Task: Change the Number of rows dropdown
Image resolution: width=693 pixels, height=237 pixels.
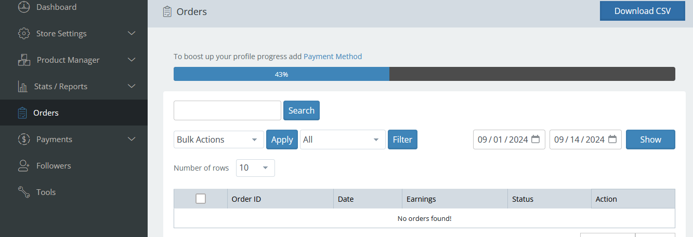Action: click(x=255, y=168)
